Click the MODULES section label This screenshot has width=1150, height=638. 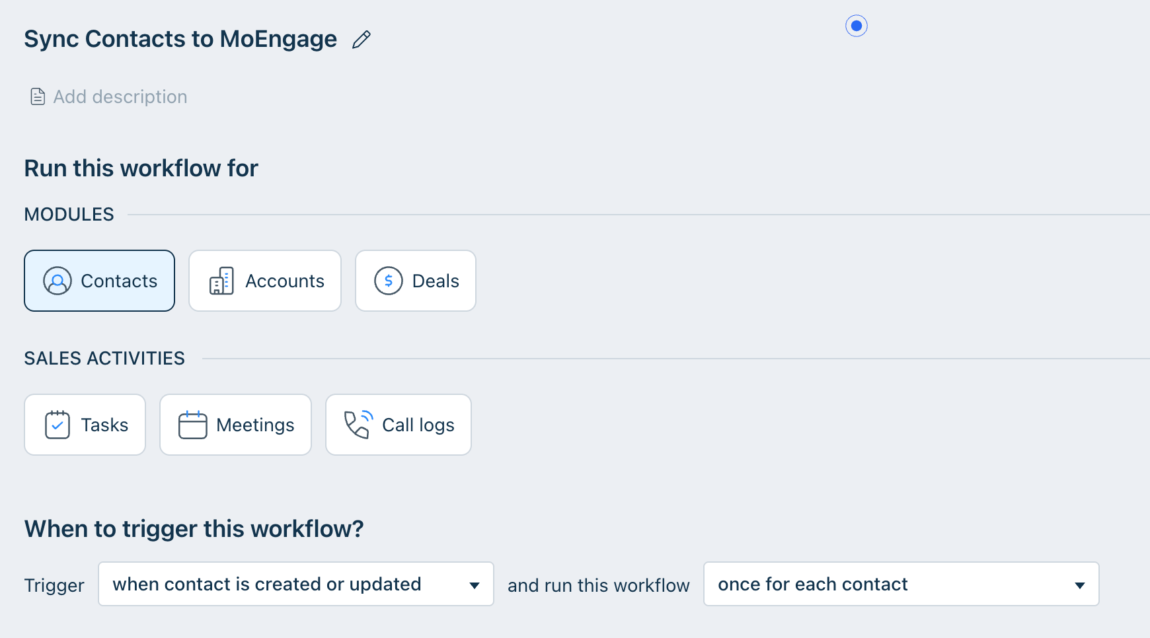(x=69, y=215)
